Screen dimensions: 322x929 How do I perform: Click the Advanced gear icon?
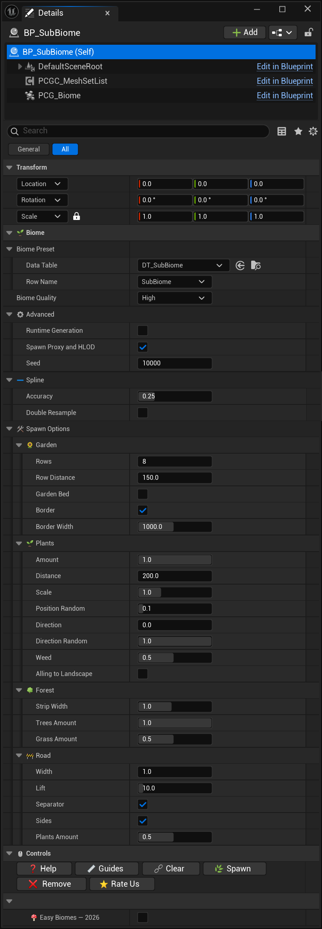coord(20,314)
